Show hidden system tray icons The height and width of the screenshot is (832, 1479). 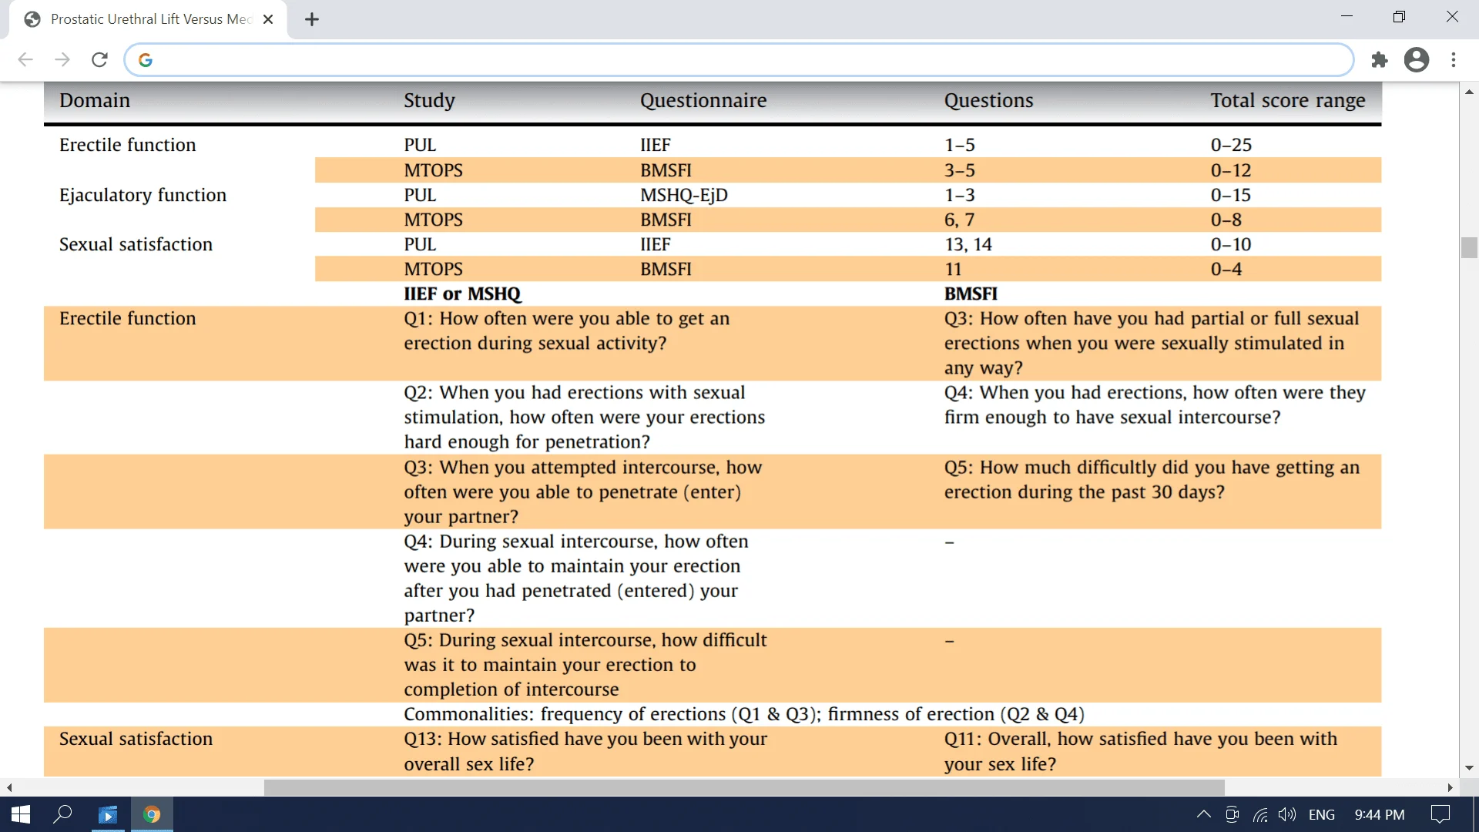(x=1203, y=814)
